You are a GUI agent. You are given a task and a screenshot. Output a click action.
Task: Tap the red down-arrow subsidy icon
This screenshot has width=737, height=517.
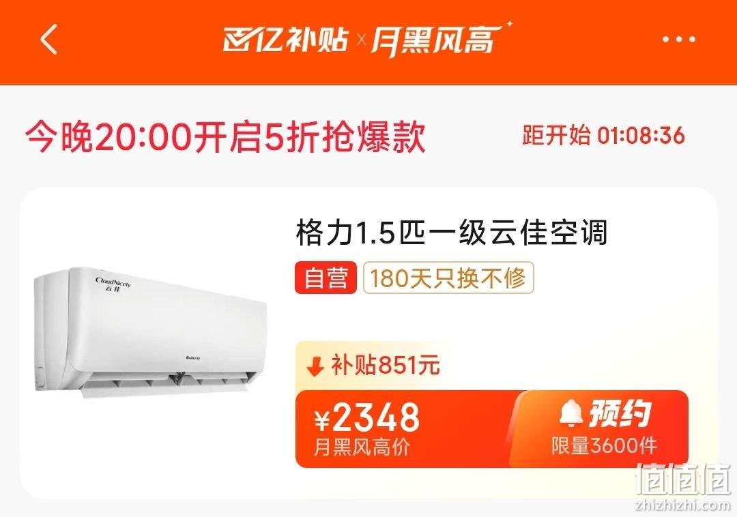(x=315, y=366)
